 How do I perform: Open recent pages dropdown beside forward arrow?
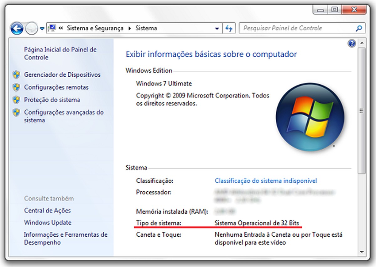pos(42,29)
